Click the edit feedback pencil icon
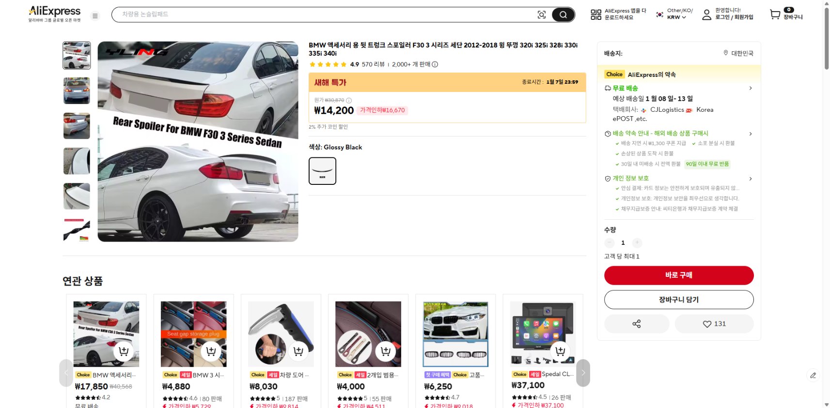Image resolution: width=830 pixels, height=408 pixels. [813, 375]
